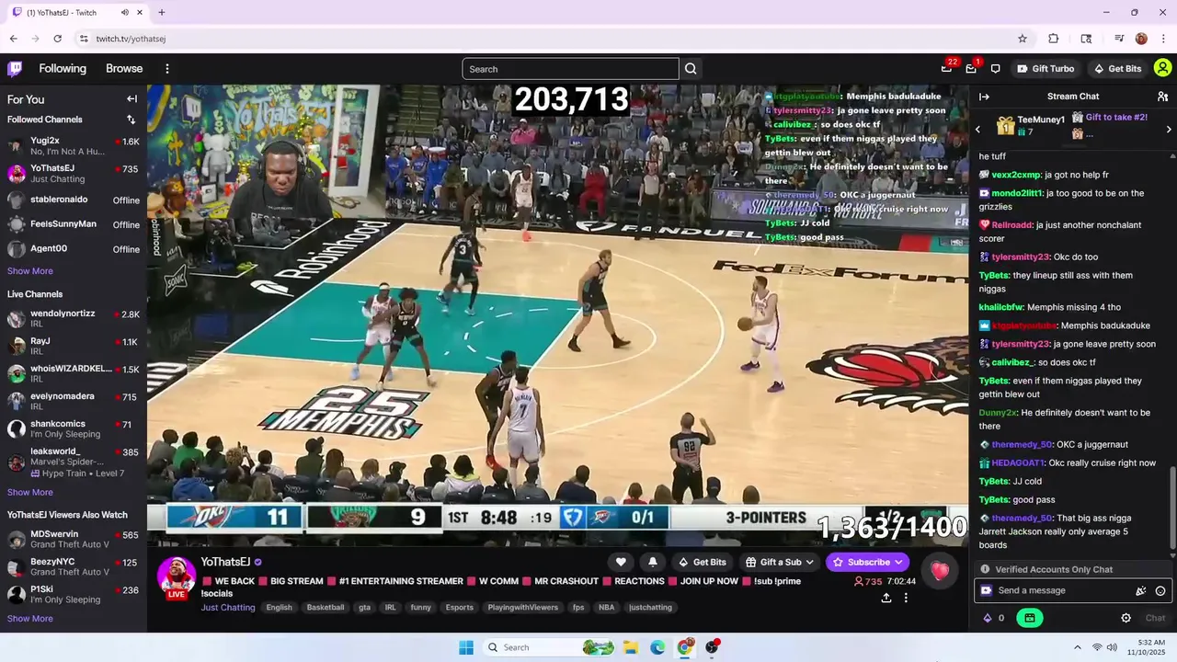Click the taskbar Search box
The height and width of the screenshot is (662, 1177).
pyautogui.click(x=549, y=647)
